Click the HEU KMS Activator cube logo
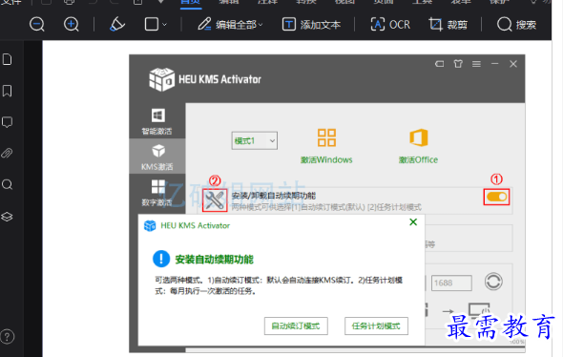563x357 pixels. coord(161,79)
